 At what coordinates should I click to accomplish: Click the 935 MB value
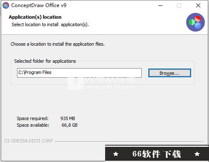[x=68, y=118]
